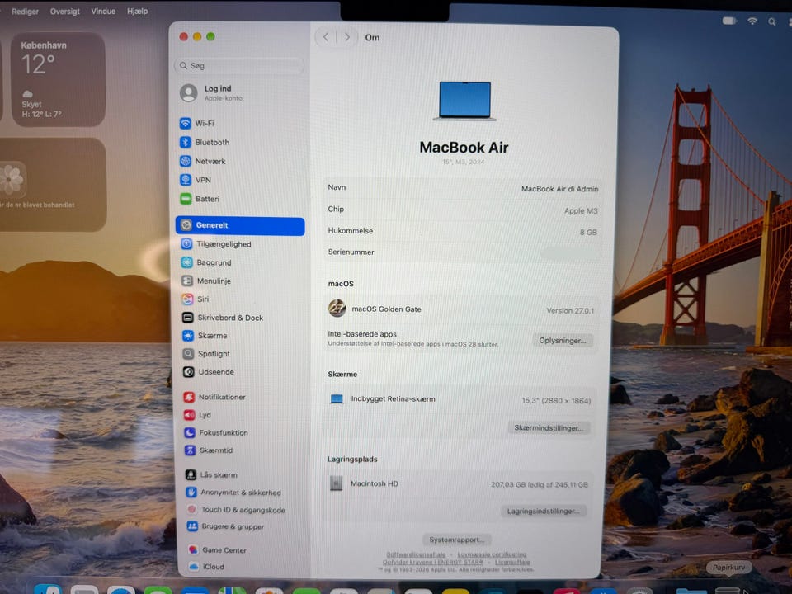Open the Notifikationer bell icon

tap(189, 397)
